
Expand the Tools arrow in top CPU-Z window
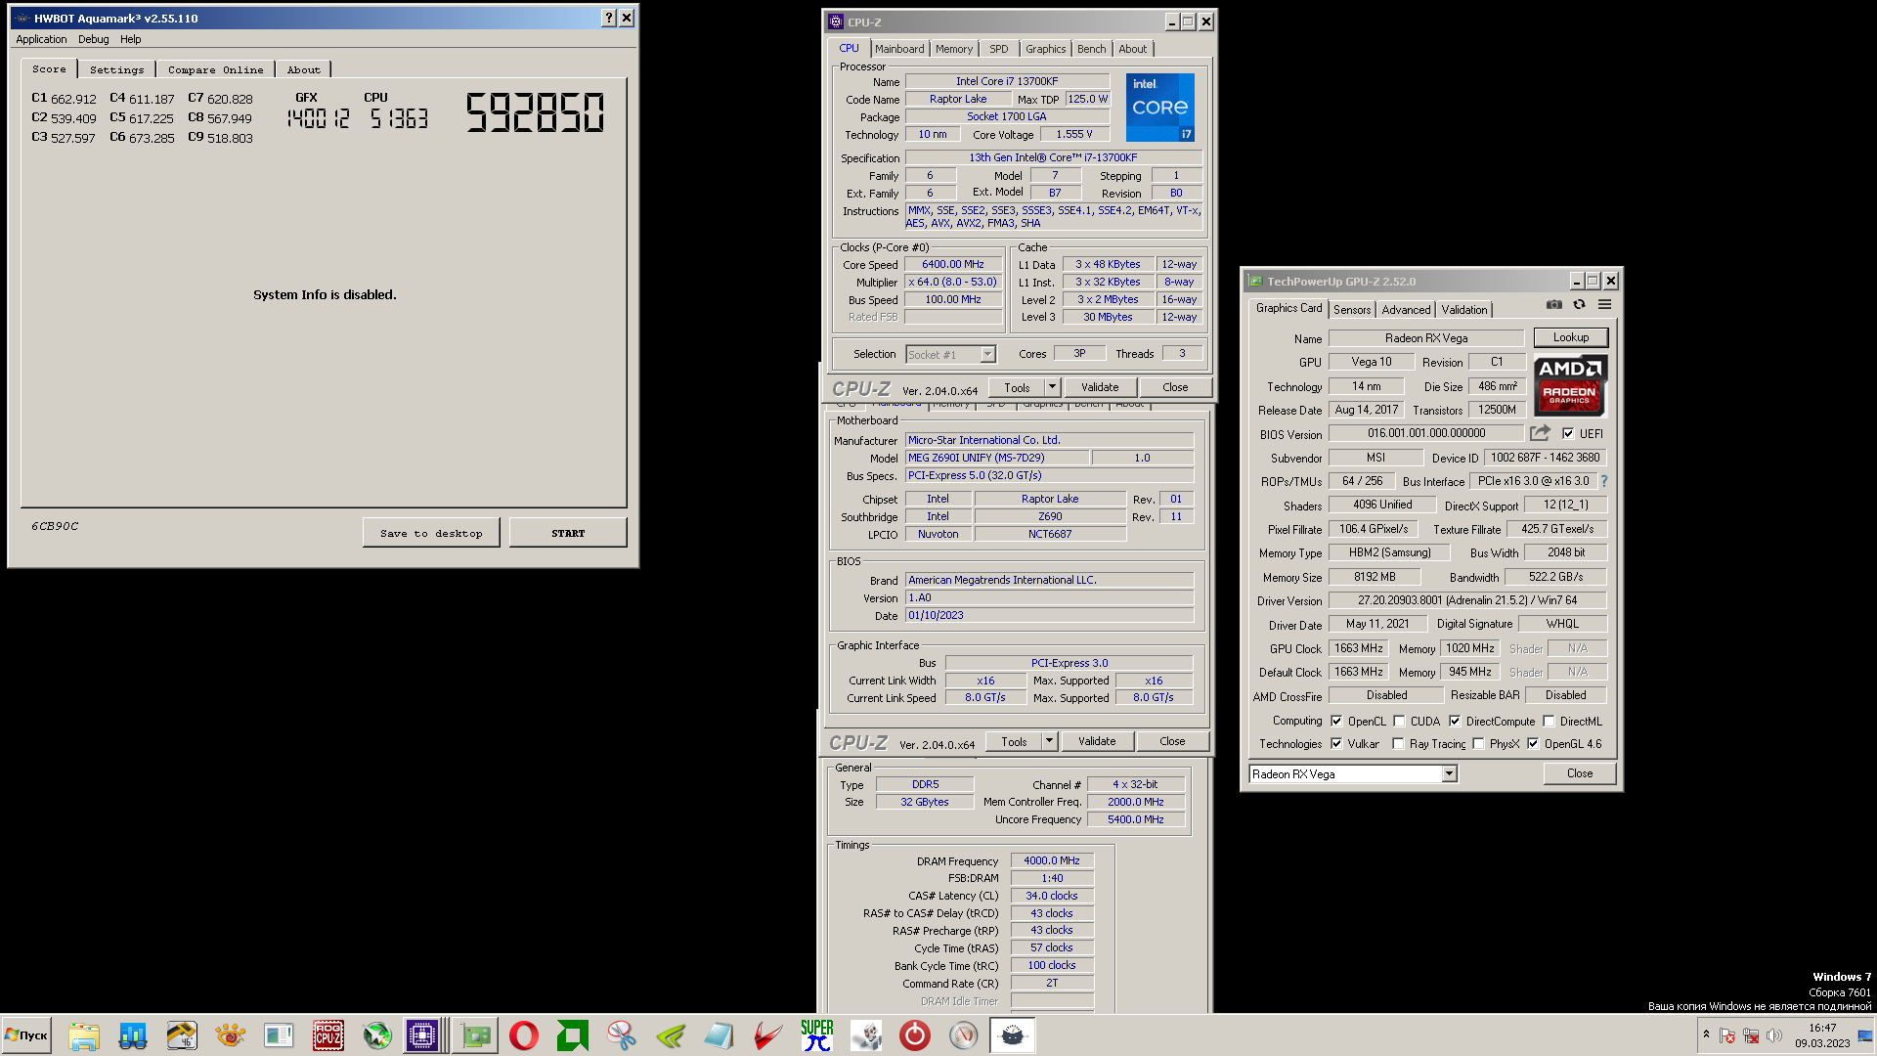point(1052,387)
